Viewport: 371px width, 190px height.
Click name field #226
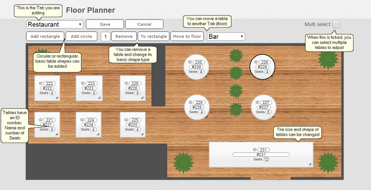pyautogui.click(x=133, y=88)
